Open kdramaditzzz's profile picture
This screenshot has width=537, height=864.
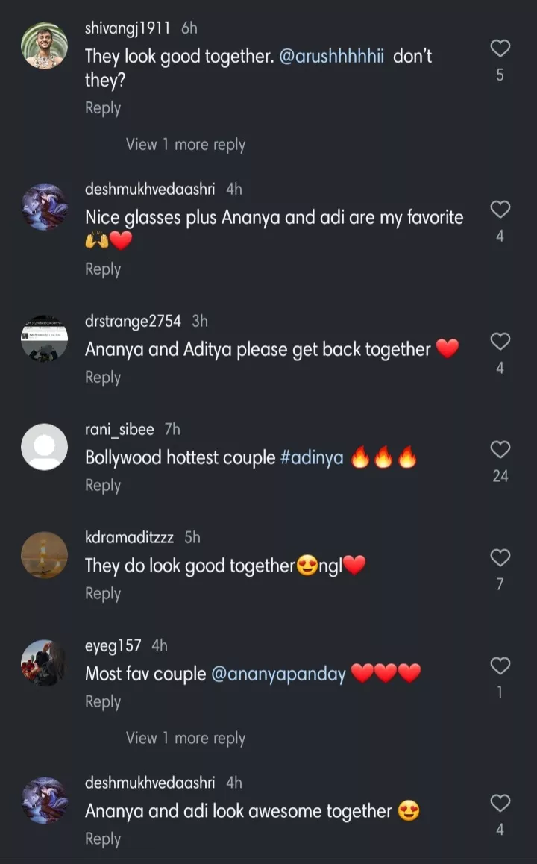click(44, 555)
